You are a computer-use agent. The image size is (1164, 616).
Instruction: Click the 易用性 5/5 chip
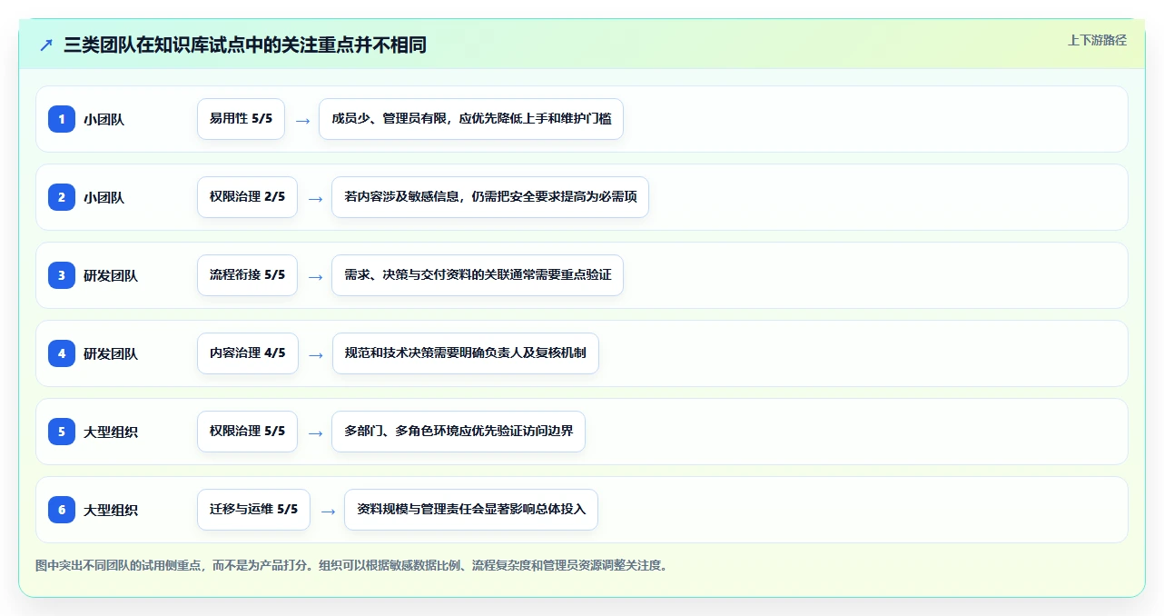241,119
